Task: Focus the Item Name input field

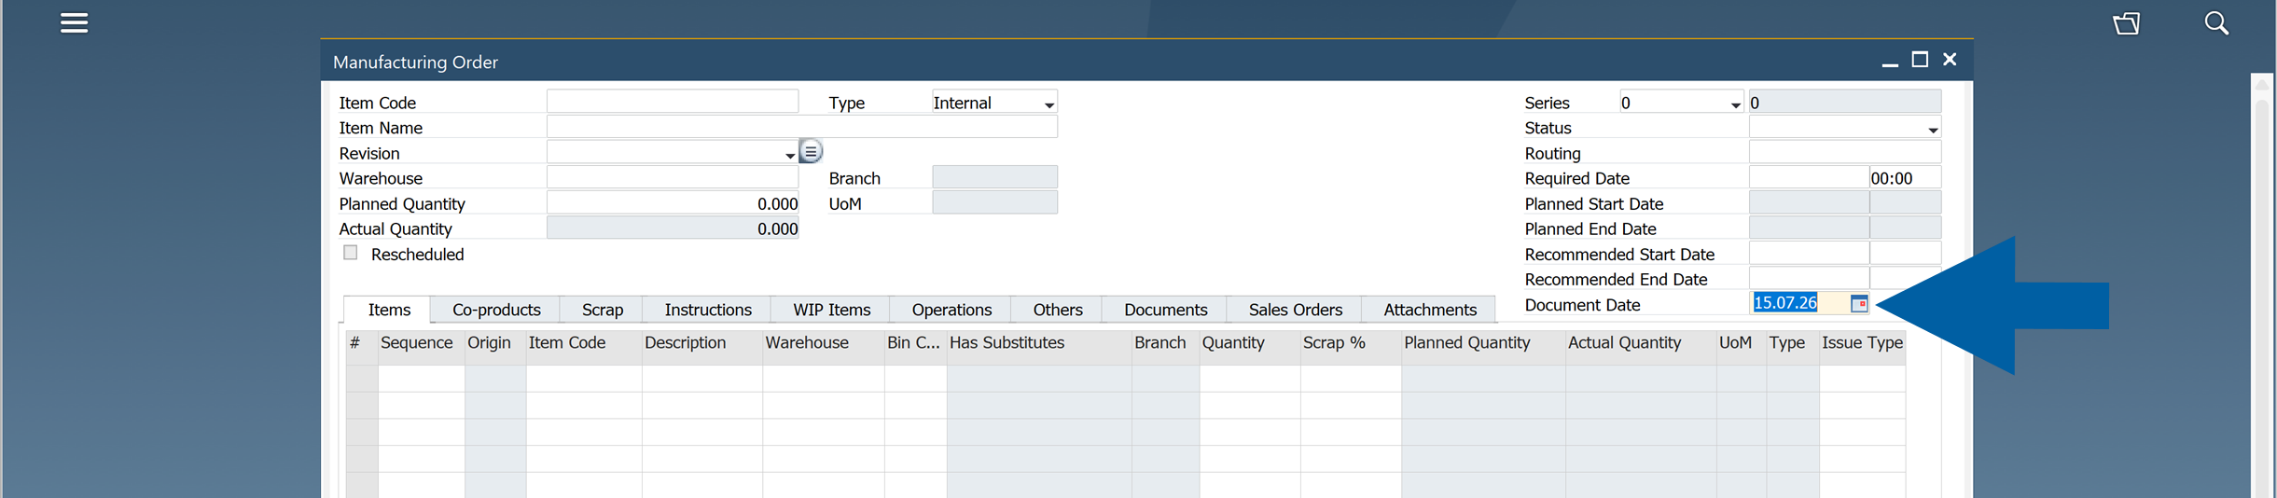Action: click(x=802, y=126)
